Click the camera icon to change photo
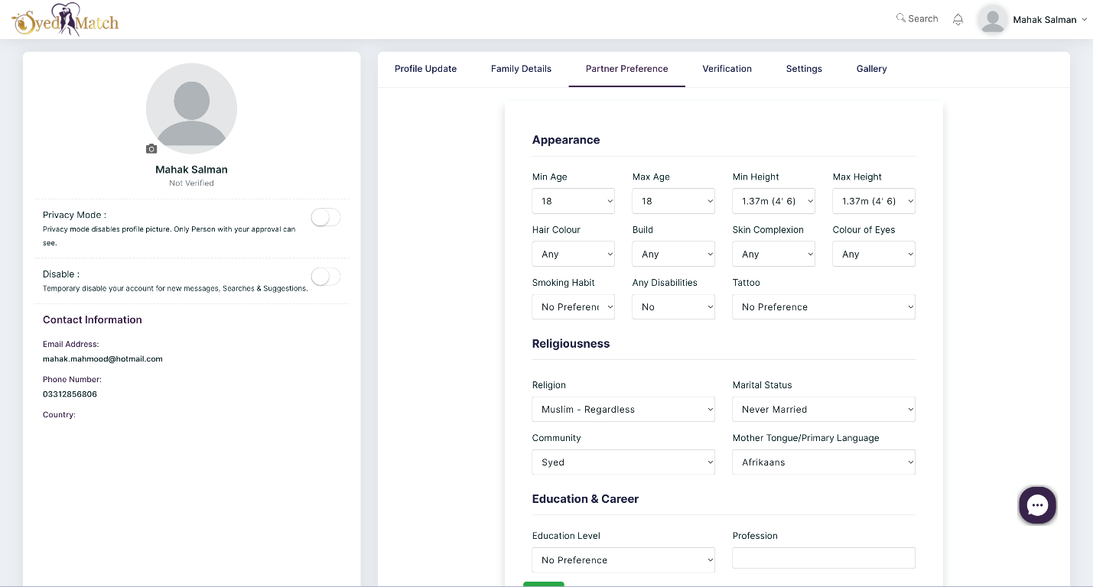 [151, 148]
